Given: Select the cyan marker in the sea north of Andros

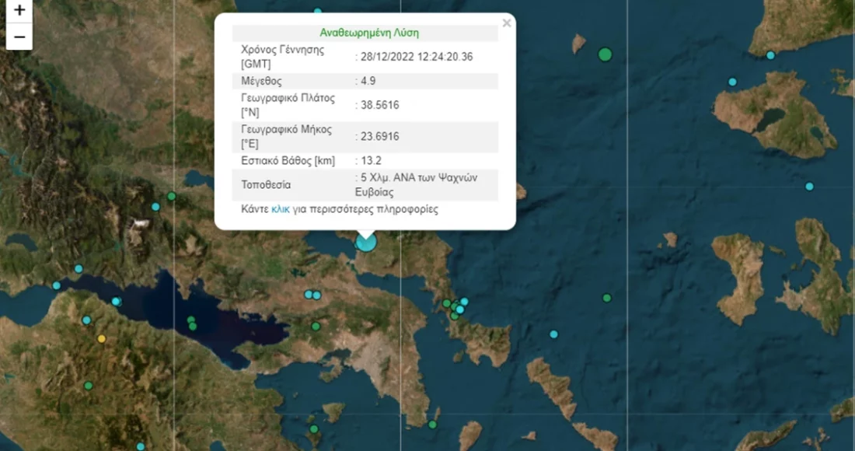Looking at the screenshot, I should 554,334.
